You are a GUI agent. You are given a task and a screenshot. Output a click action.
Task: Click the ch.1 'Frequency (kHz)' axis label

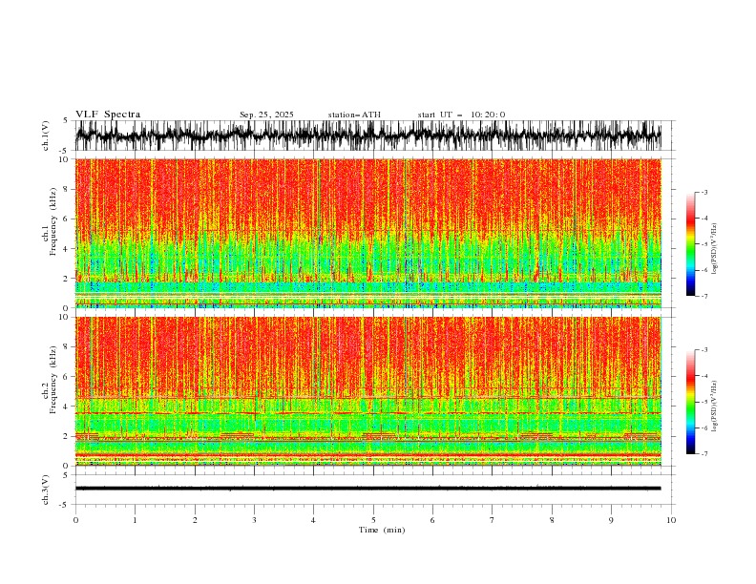(53, 222)
